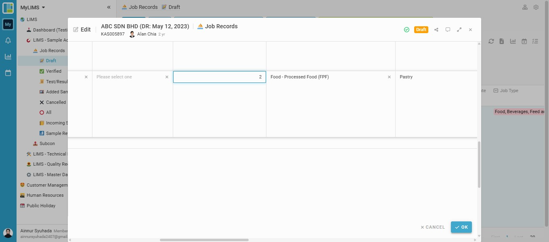Open the Job Type column filter
Viewport: 549px width, 242px height.
coord(496,90)
